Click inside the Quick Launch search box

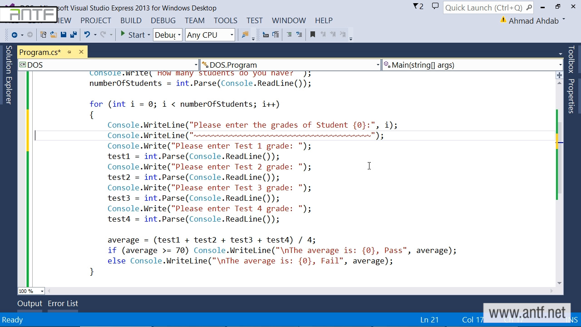click(483, 8)
